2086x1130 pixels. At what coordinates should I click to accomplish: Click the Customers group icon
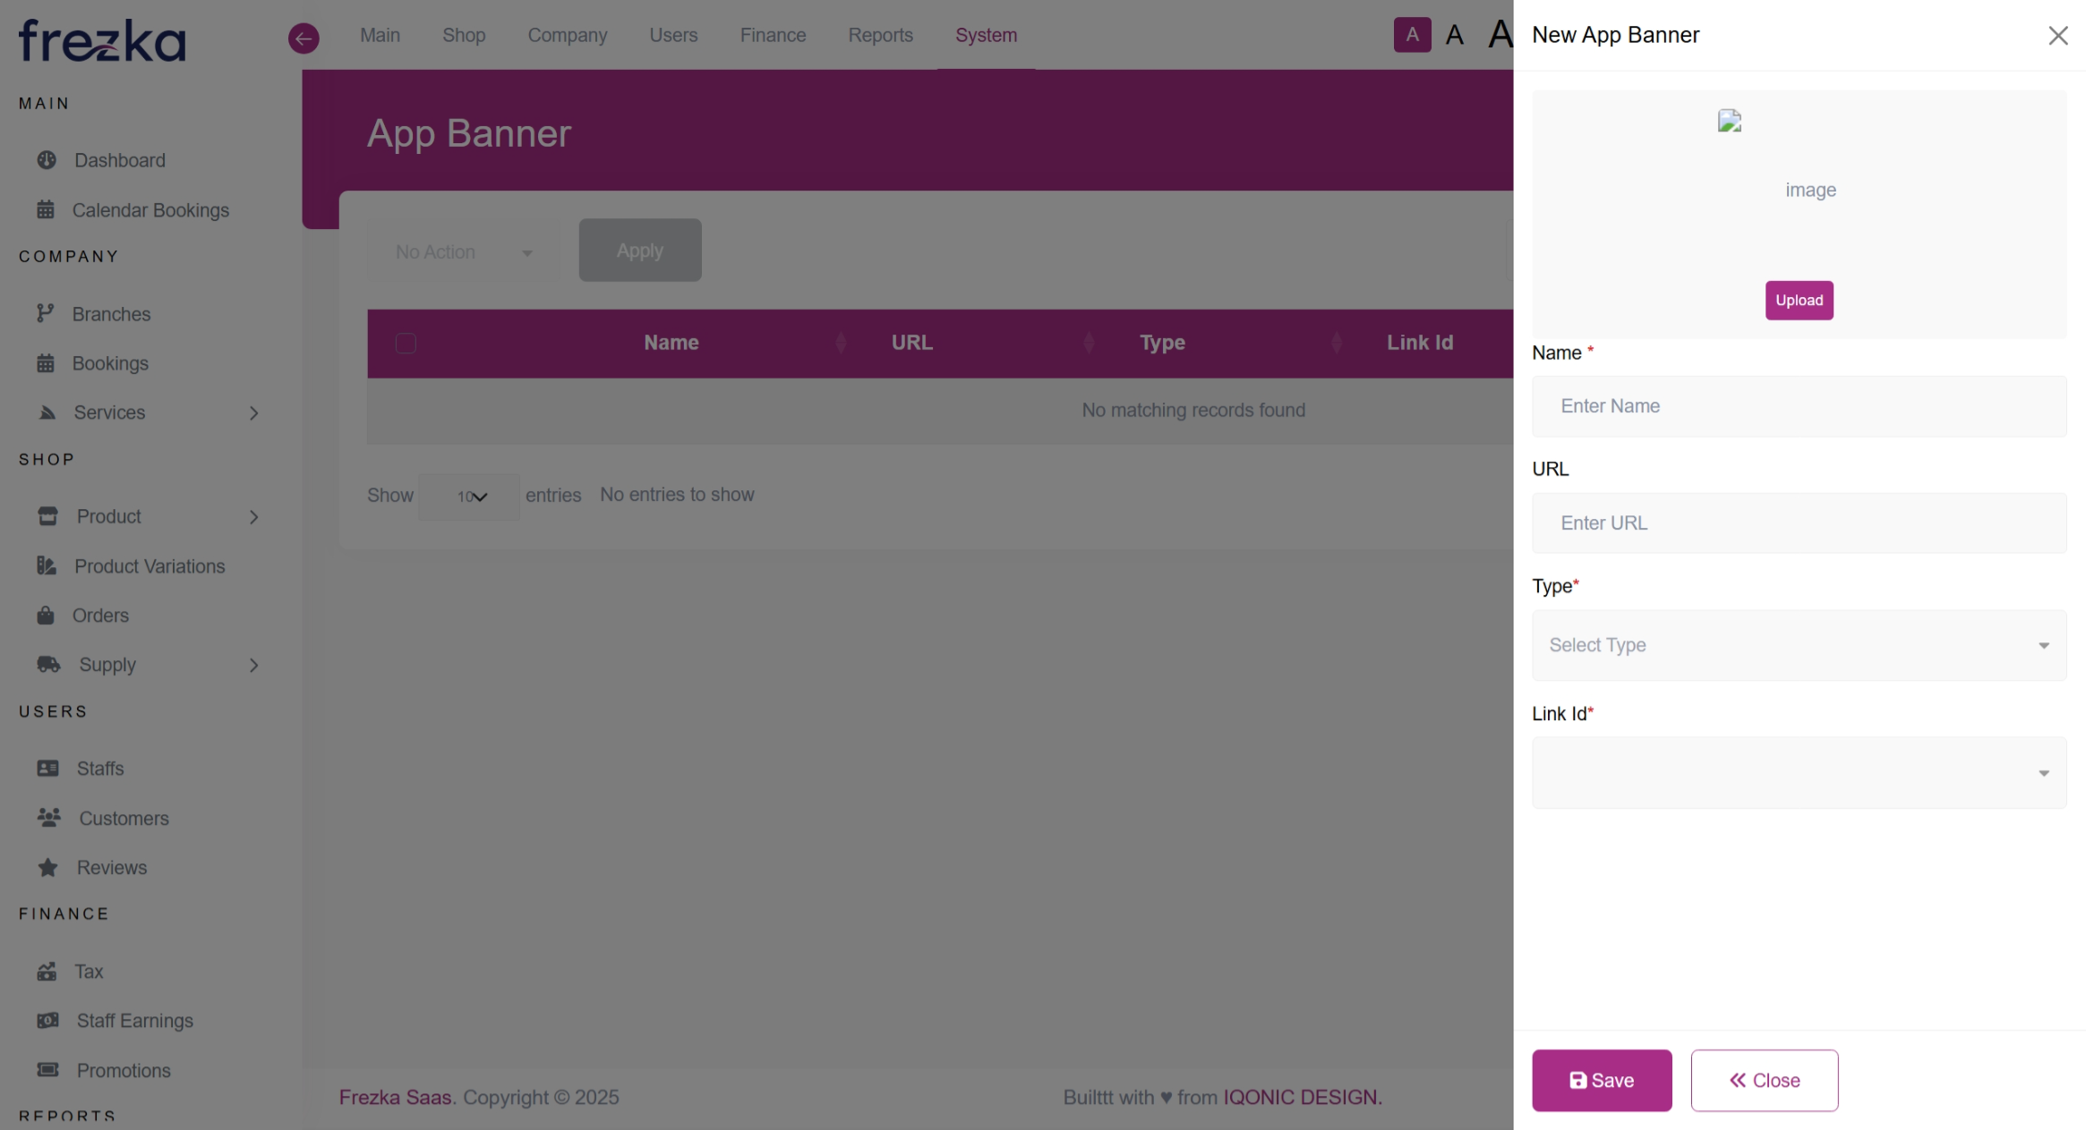(48, 818)
